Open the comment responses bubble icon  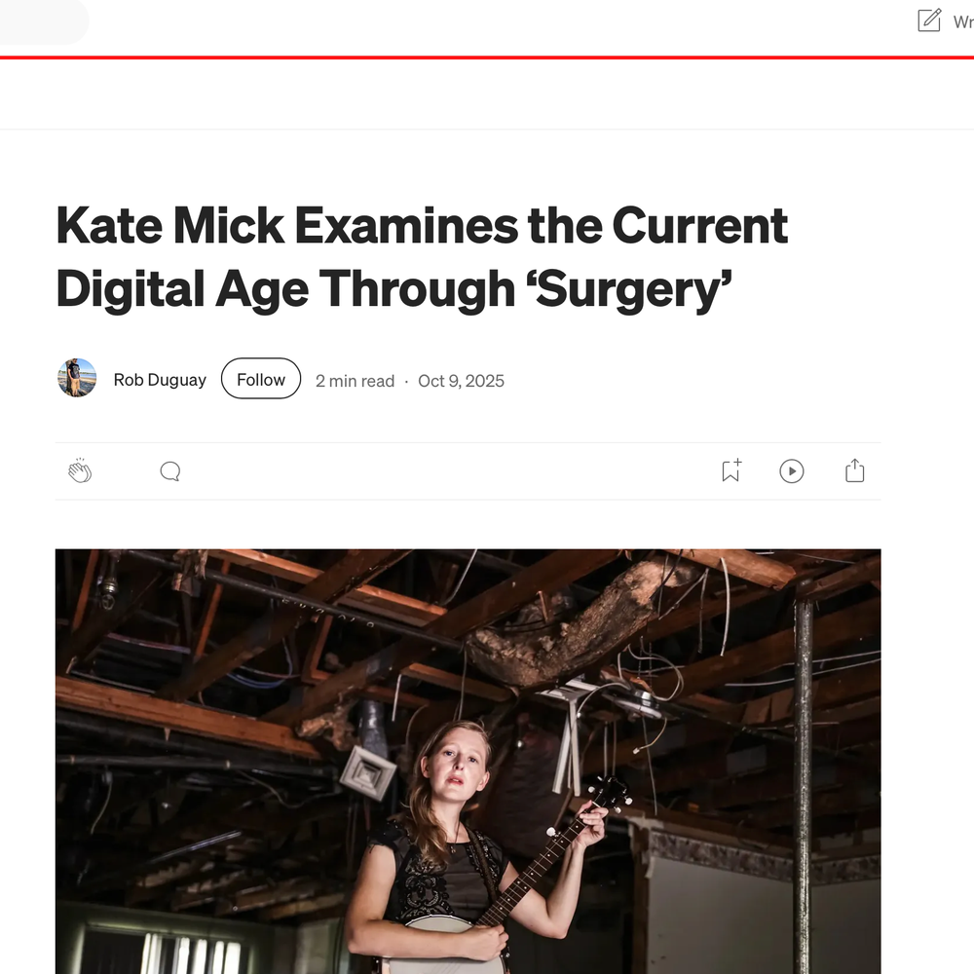[x=170, y=471]
